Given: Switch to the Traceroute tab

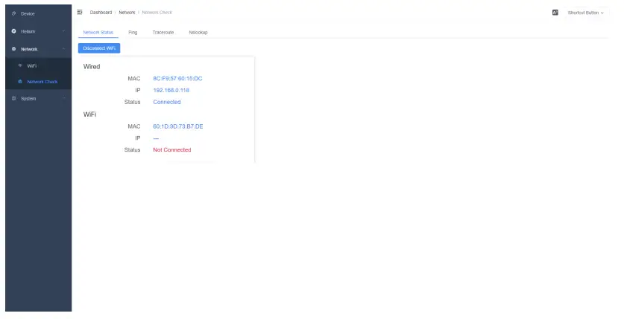Looking at the screenshot, I should [163, 32].
